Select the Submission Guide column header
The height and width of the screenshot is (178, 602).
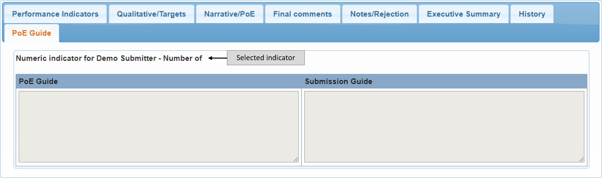338,81
